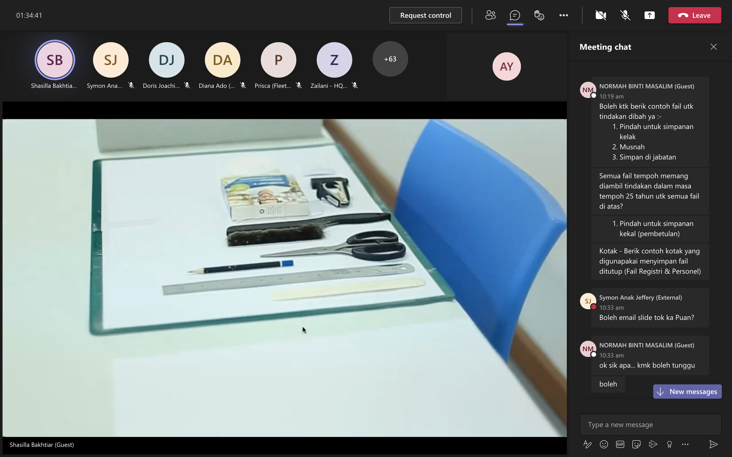
Task: Click the 'boleh' chat message
Action: pyautogui.click(x=608, y=384)
